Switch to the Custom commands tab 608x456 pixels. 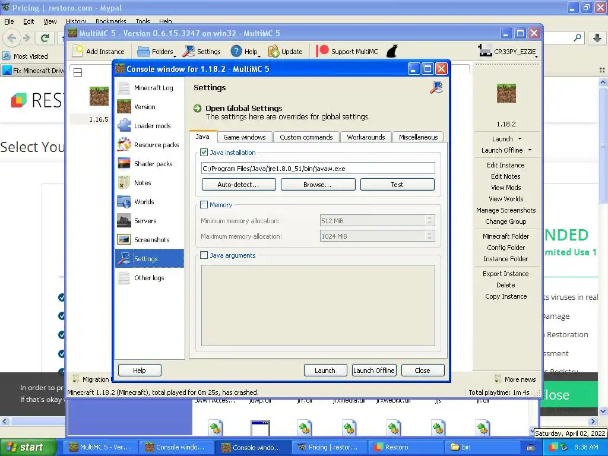306,137
